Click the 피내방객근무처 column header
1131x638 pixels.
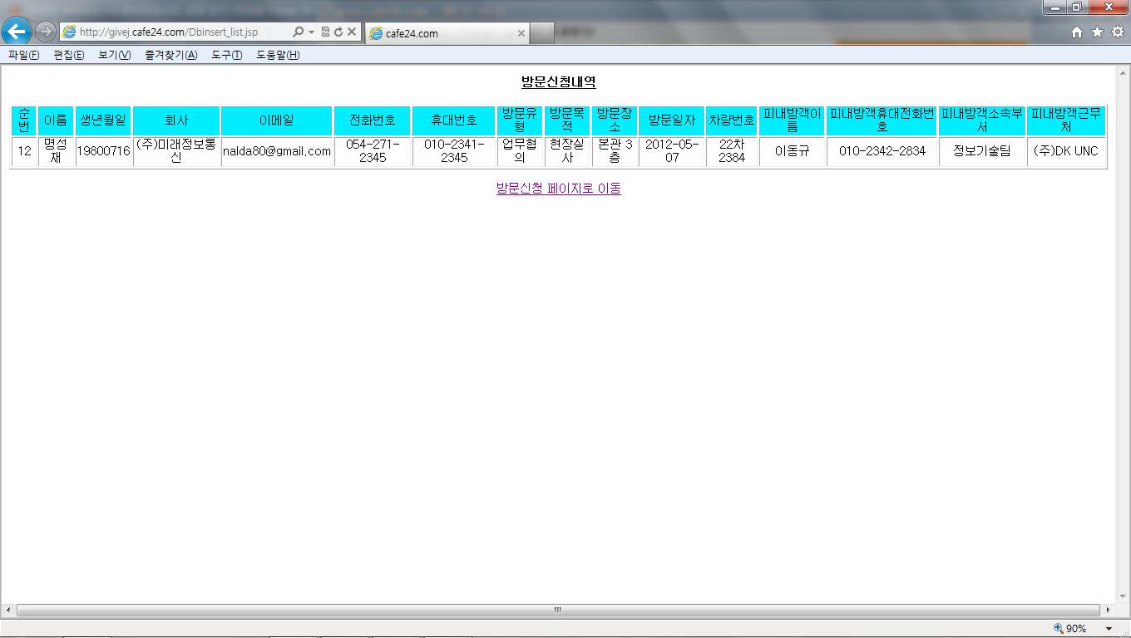pyautogui.click(x=1066, y=120)
